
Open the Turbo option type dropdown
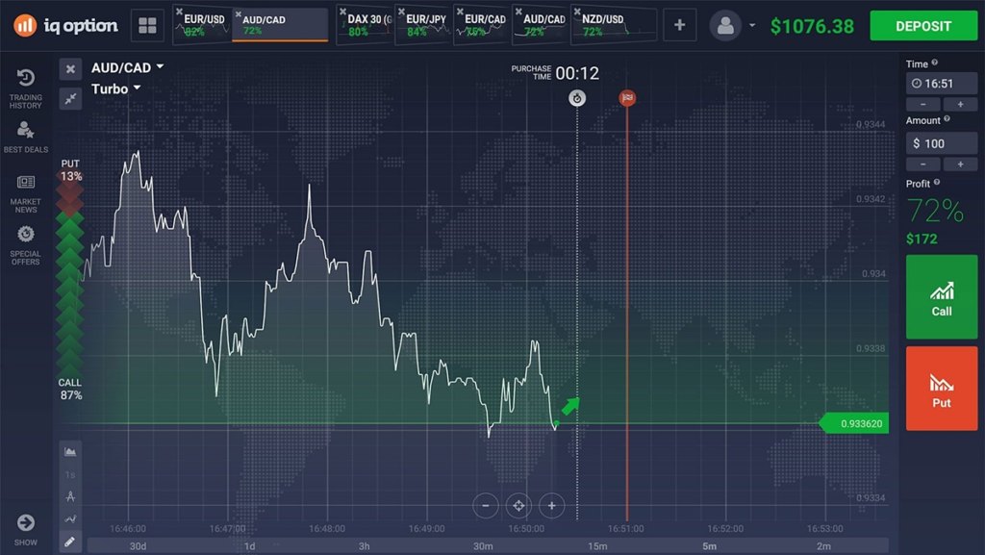point(116,89)
